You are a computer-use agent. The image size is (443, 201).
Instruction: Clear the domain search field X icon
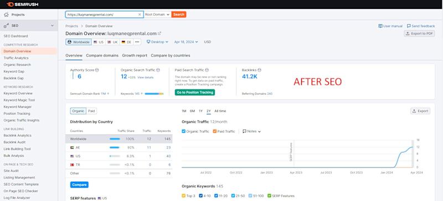click(140, 14)
